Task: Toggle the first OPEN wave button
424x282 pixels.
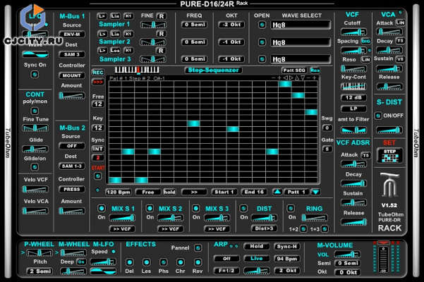Action: pos(262,25)
